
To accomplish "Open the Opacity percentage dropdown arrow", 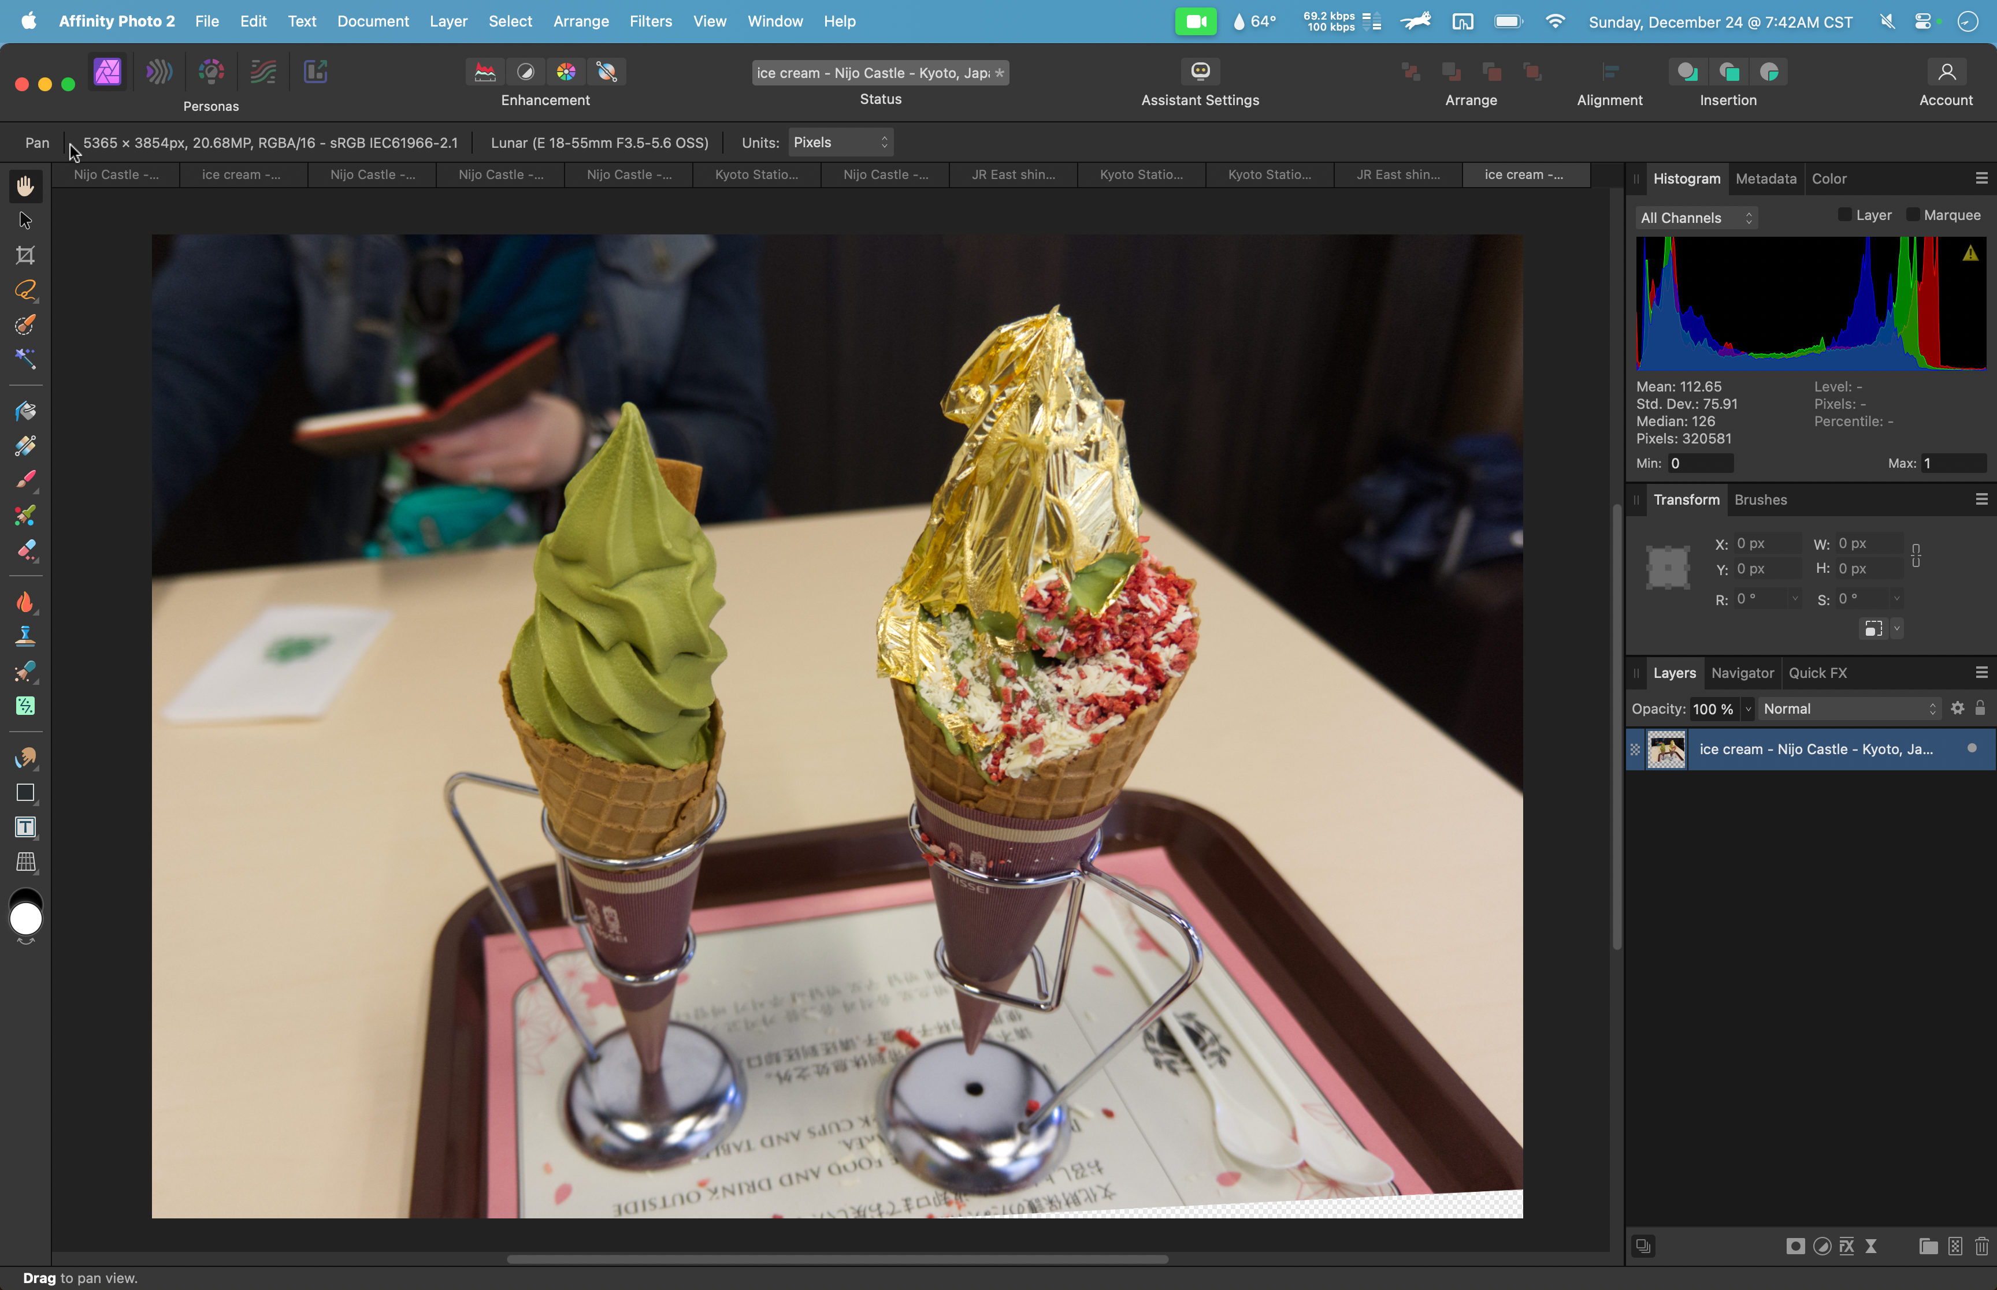I will (1748, 709).
